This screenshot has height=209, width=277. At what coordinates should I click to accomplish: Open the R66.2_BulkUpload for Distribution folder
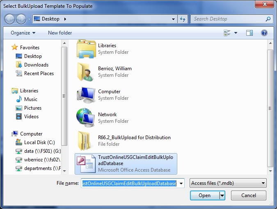coord(86,141)
